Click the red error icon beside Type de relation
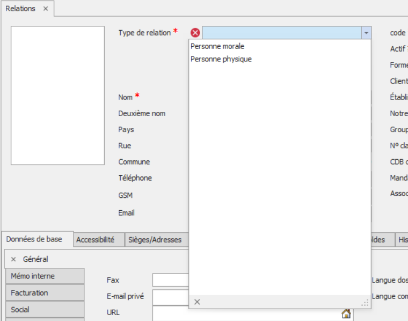This screenshot has height=321, width=408. [x=195, y=33]
